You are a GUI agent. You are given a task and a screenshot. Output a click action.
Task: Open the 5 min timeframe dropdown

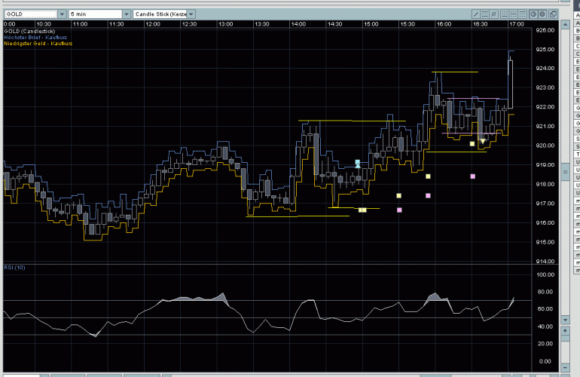(125, 14)
